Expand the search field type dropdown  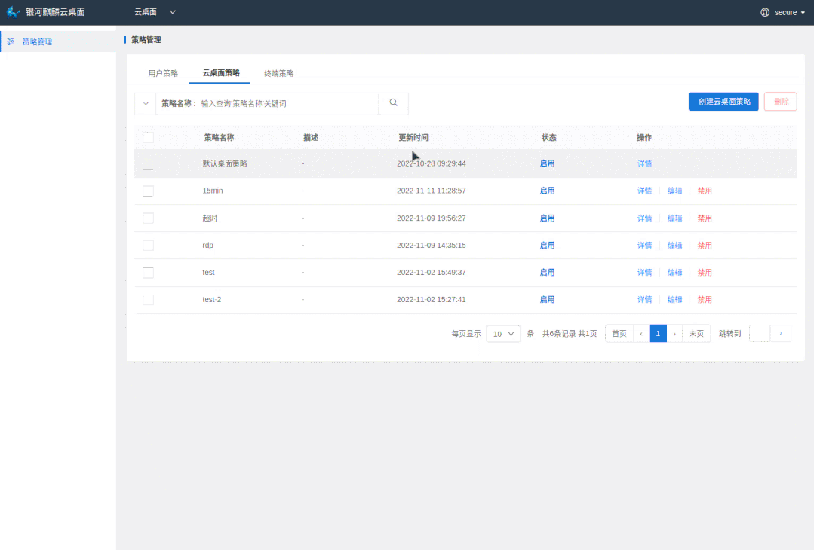146,103
